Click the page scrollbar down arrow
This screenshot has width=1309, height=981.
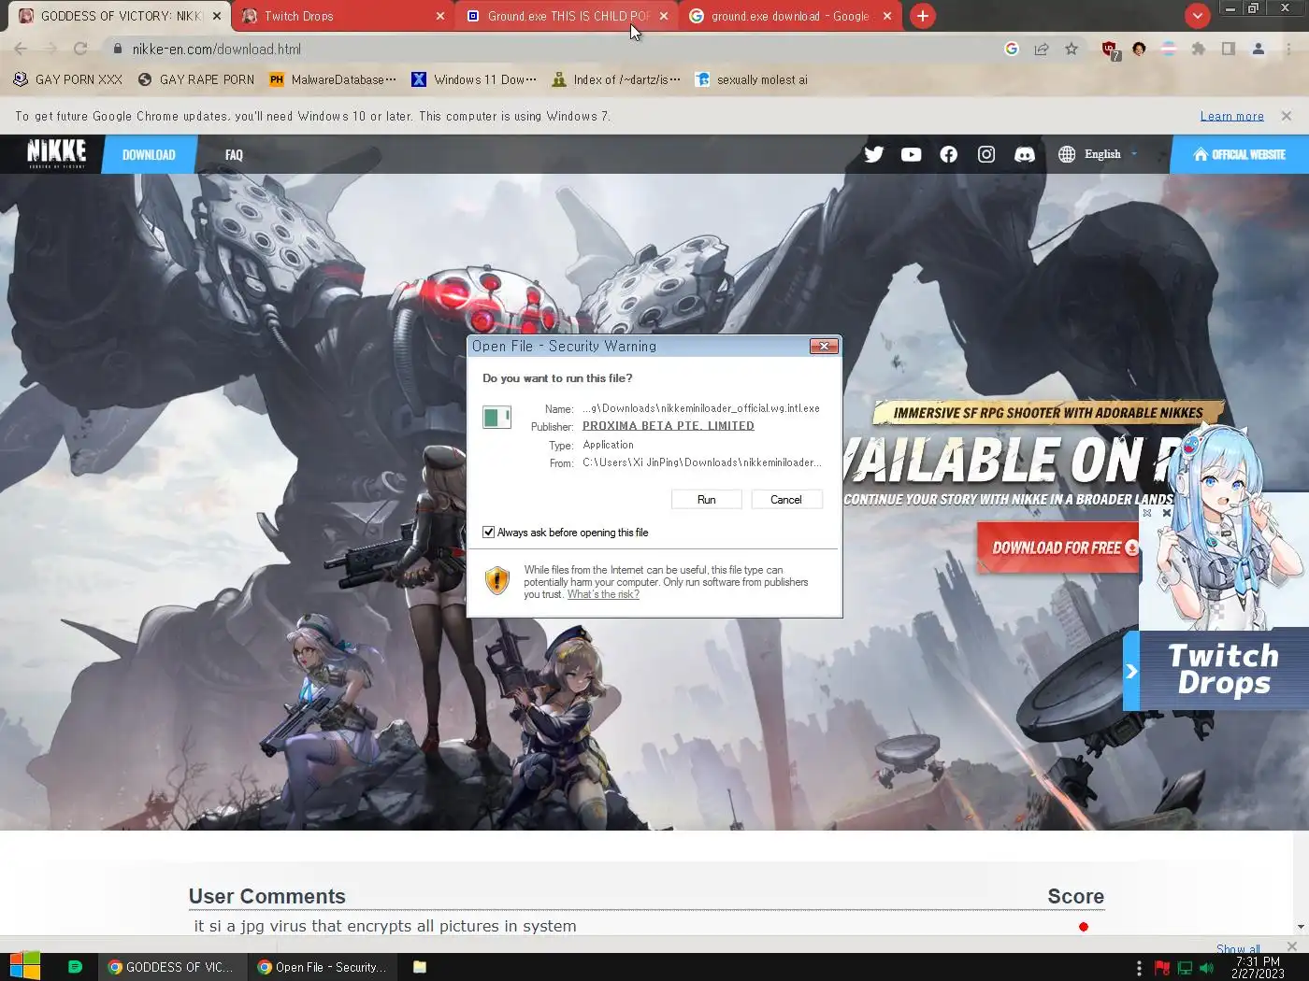click(1301, 927)
